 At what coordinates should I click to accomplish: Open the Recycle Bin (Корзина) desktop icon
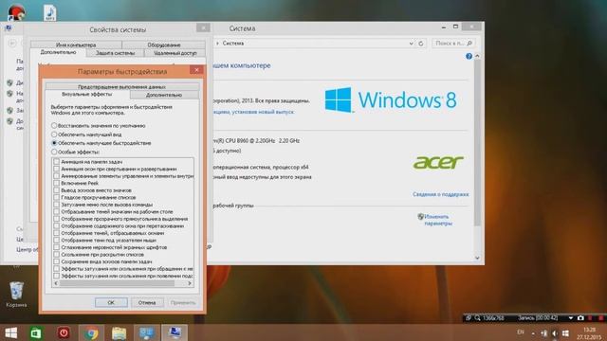coord(16,294)
